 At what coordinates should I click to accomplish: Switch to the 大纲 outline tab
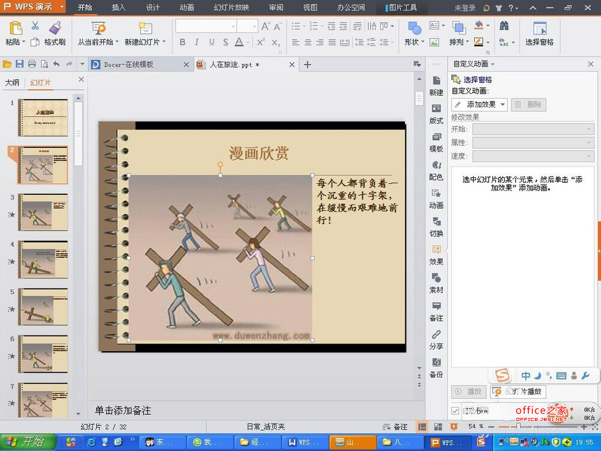(12, 82)
